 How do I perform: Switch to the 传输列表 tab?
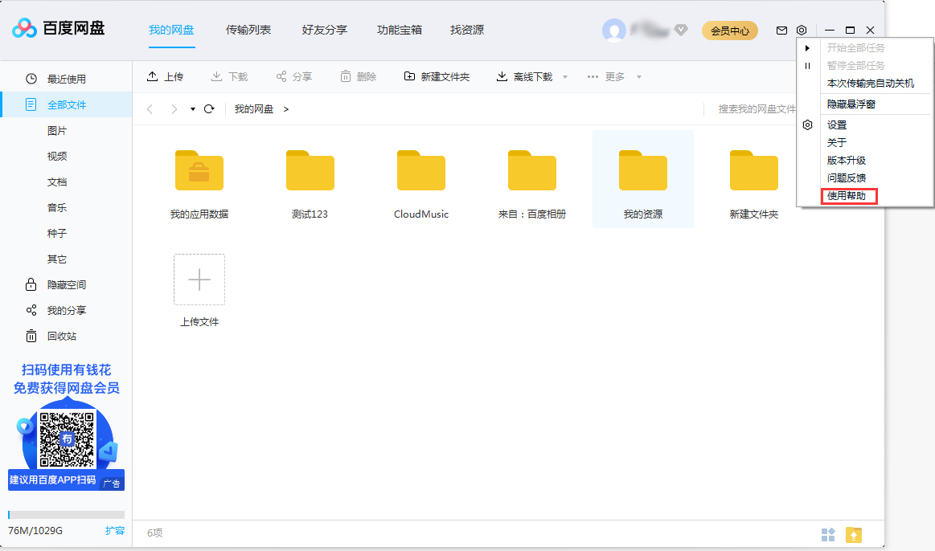[x=249, y=29]
